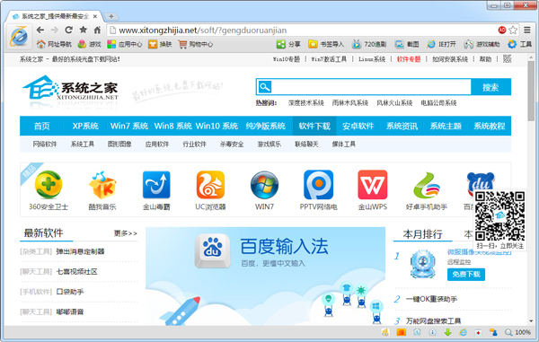This screenshot has height=342, width=539.
Task: Click the forward navigation arrow
Action: 54,31
